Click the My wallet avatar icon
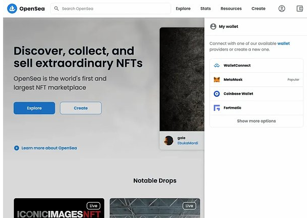This screenshot has height=218, width=307. pyautogui.click(x=213, y=26)
